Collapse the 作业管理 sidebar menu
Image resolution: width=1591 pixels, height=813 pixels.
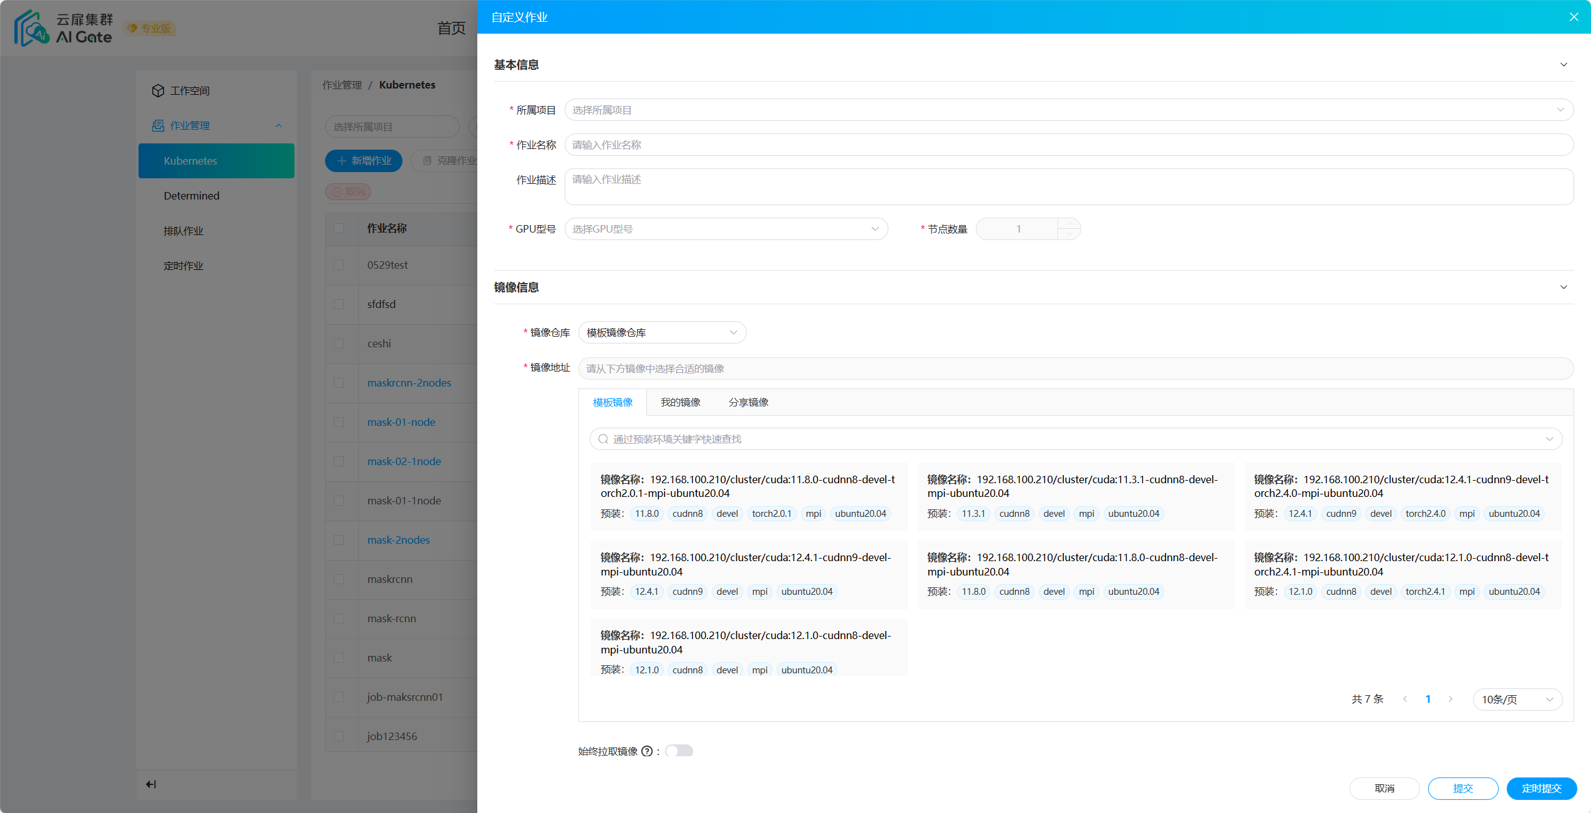click(x=279, y=125)
